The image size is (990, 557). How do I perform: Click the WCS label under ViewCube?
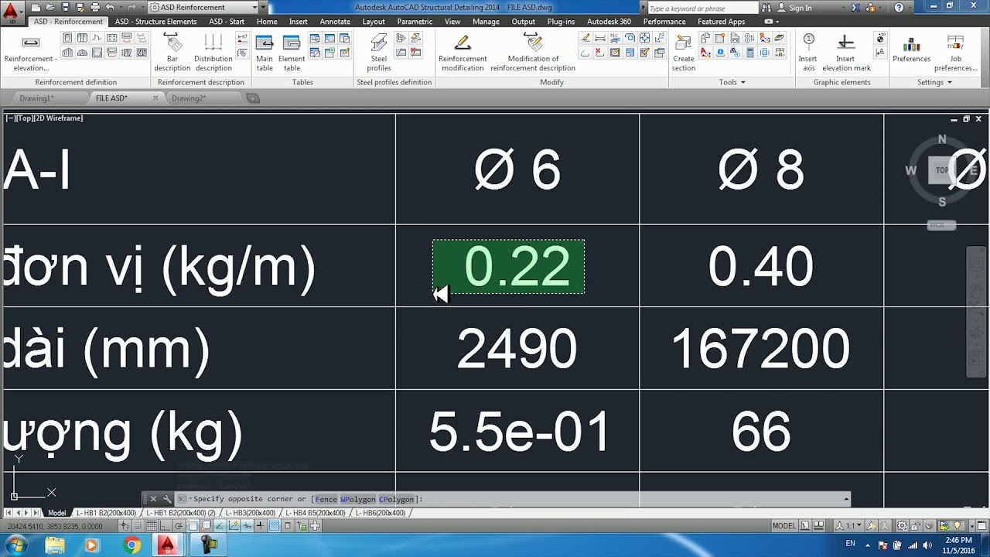941,225
